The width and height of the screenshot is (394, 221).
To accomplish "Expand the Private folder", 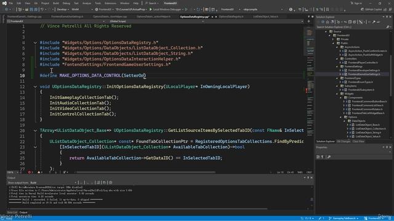I will [333, 39].
